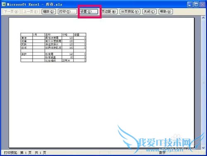Viewport: 207px width, 156px height.
Task: Click the Excel icon in title bar
Action: [4, 5]
